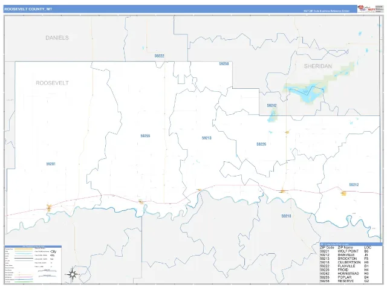This screenshot has width=387, height=290.
Task: Select FLAXVILLE in the ZIP index table
Action: point(346,266)
